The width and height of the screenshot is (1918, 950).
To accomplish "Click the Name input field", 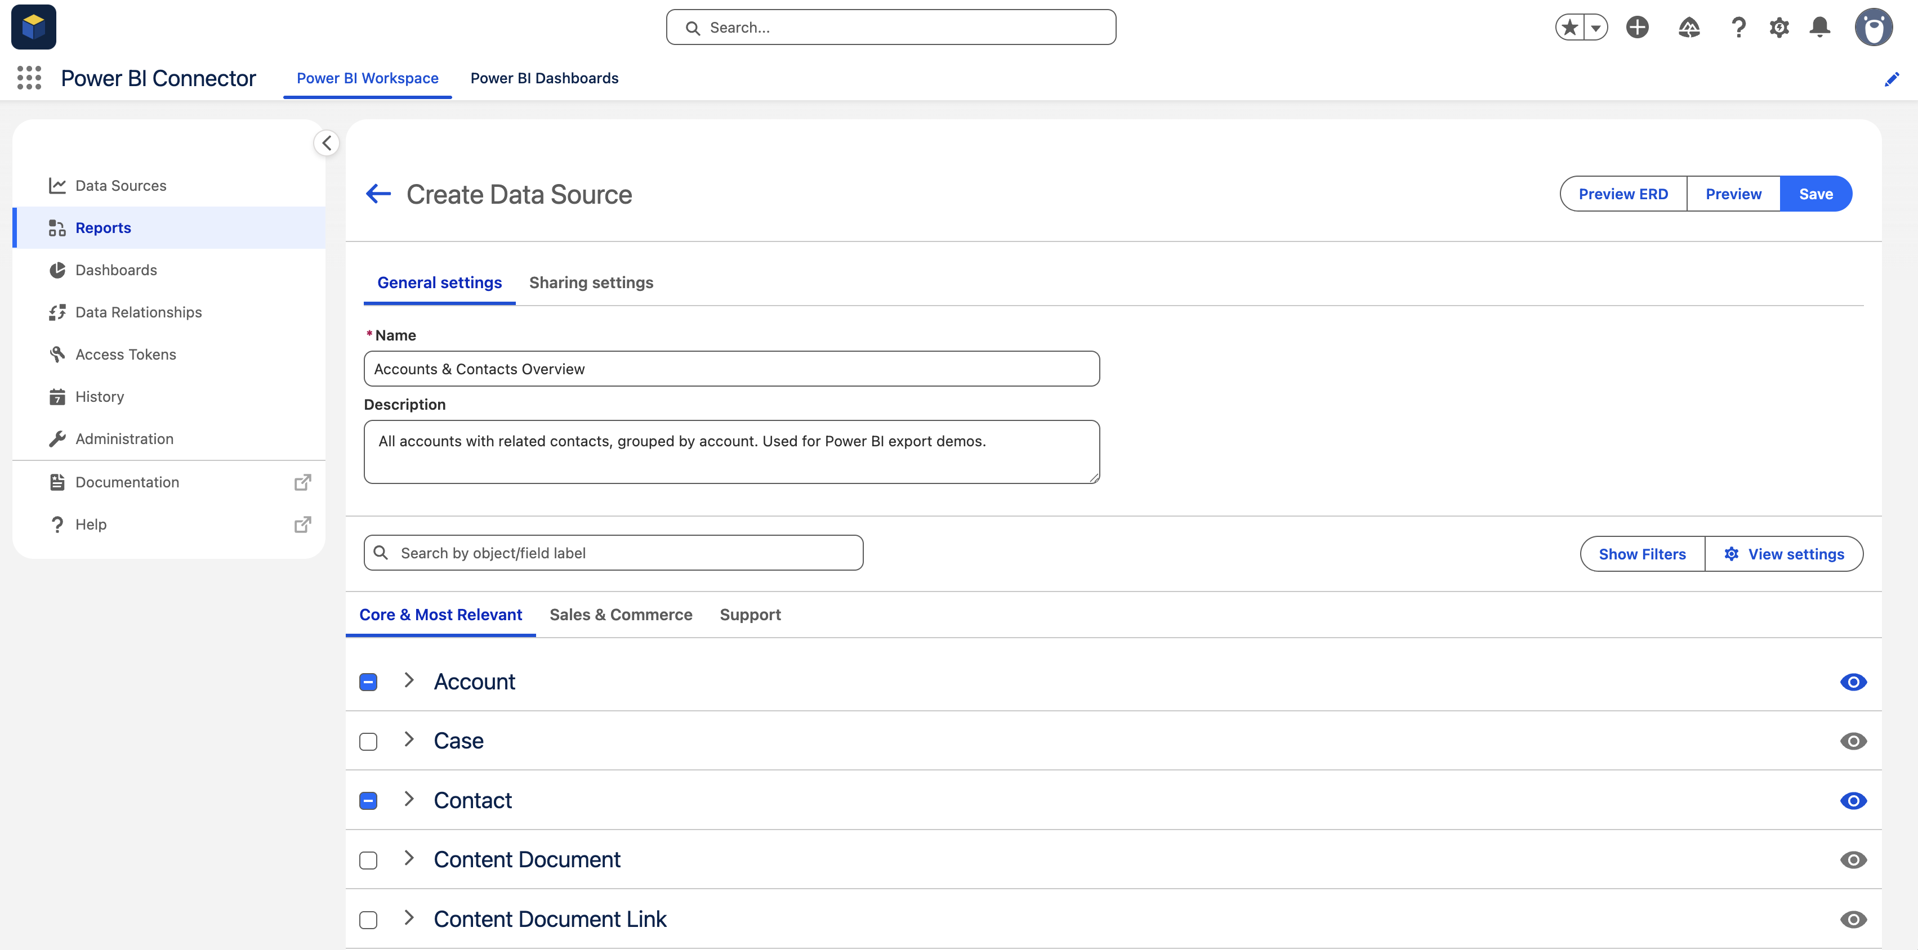I will point(731,369).
